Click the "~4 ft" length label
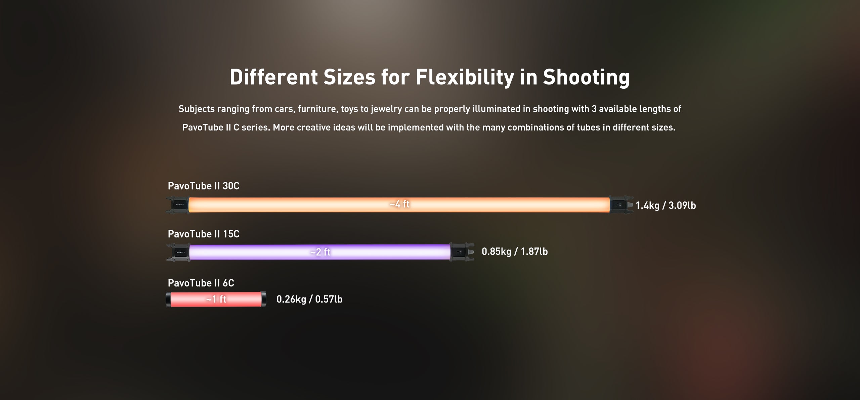The height and width of the screenshot is (400, 860). (399, 204)
